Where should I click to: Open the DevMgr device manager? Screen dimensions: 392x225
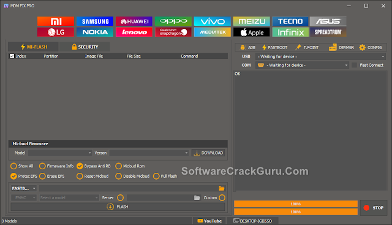coord(342,47)
